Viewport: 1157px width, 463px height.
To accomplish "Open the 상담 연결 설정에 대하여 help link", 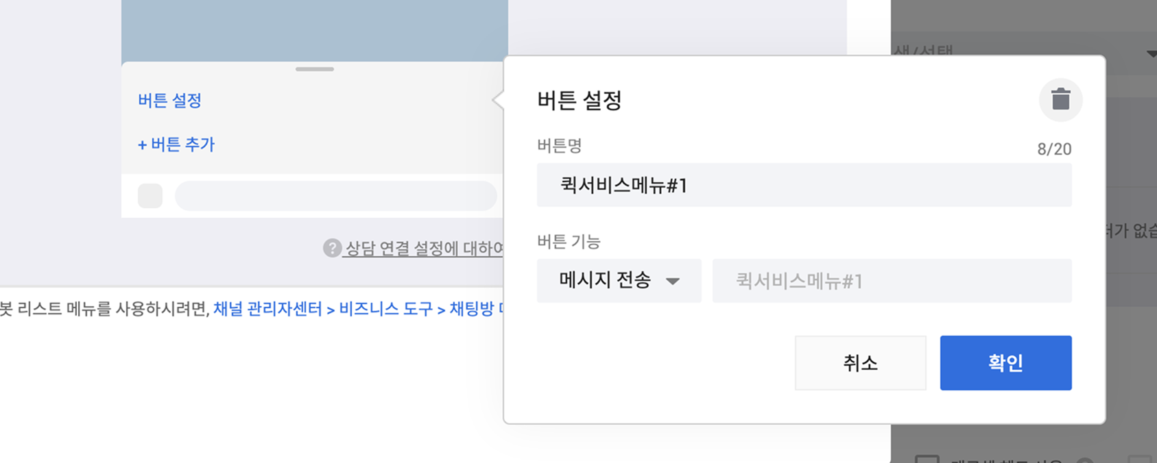I will tap(424, 248).
